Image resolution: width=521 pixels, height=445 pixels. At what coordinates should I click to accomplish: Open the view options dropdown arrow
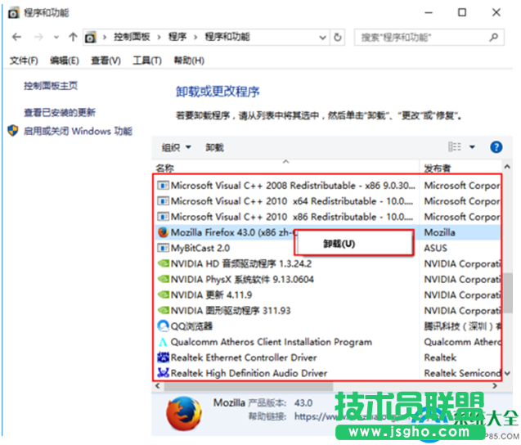point(472,147)
